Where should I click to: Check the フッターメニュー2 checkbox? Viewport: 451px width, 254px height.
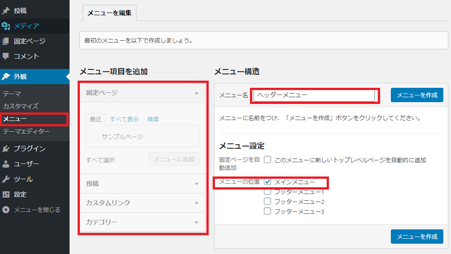pos(267,201)
